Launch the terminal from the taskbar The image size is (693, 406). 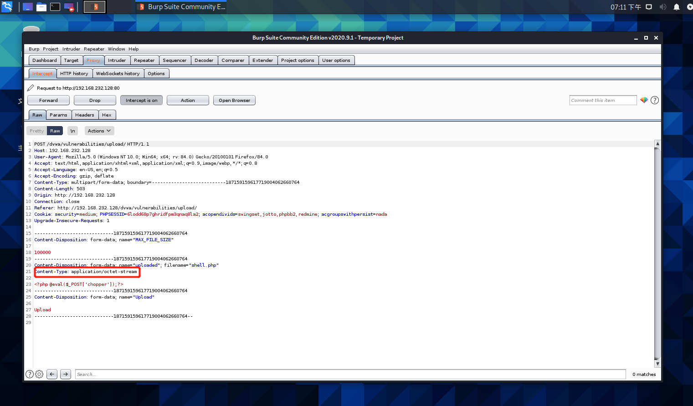(x=55, y=7)
